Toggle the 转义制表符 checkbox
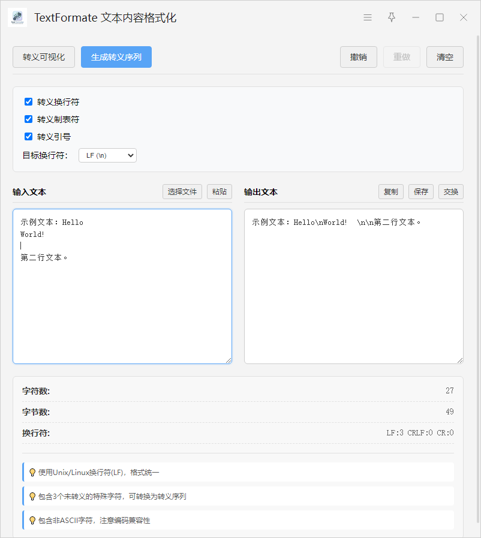481x538 pixels. click(x=28, y=119)
